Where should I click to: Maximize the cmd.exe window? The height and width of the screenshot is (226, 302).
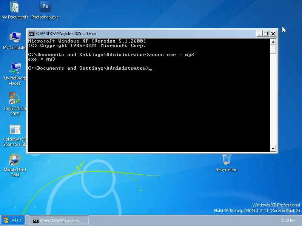266,34
